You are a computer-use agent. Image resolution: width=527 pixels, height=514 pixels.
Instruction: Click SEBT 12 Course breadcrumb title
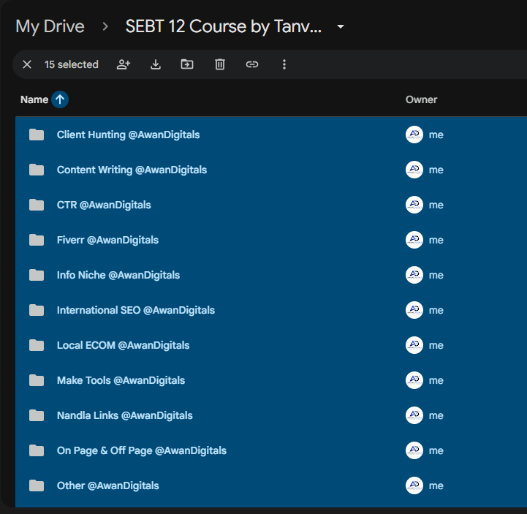pyautogui.click(x=223, y=26)
